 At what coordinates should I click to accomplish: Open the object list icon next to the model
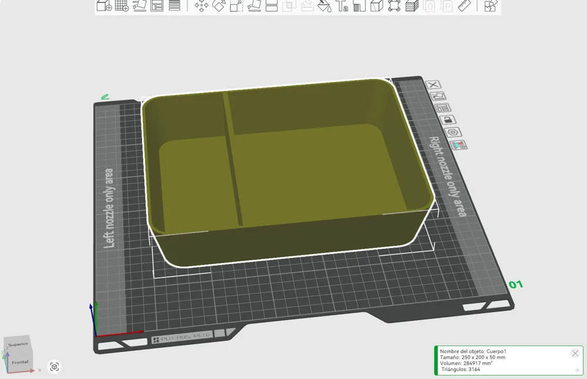pos(443,108)
